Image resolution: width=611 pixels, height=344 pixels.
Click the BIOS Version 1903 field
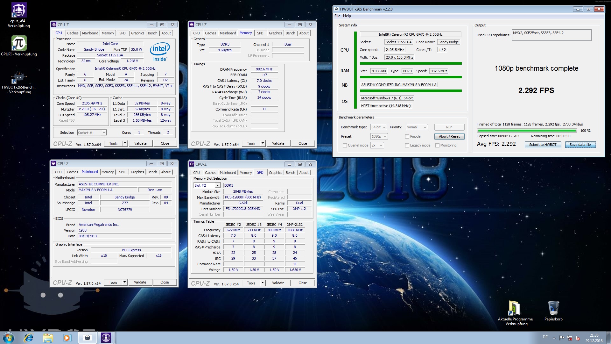[x=125, y=230]
